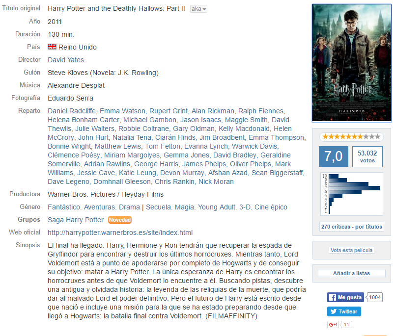Viewport: 394px width, 336px height.
Task: Open the 53.032 votos box
Action: pos(367,156)
